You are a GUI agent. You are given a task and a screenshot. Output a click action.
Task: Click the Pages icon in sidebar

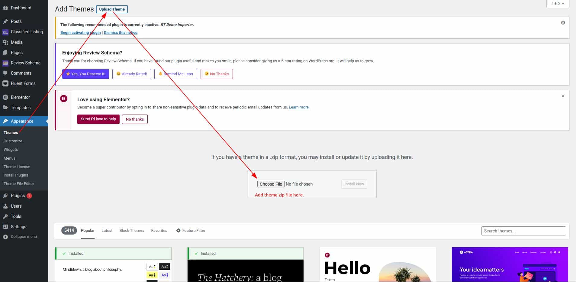(5, 53)
